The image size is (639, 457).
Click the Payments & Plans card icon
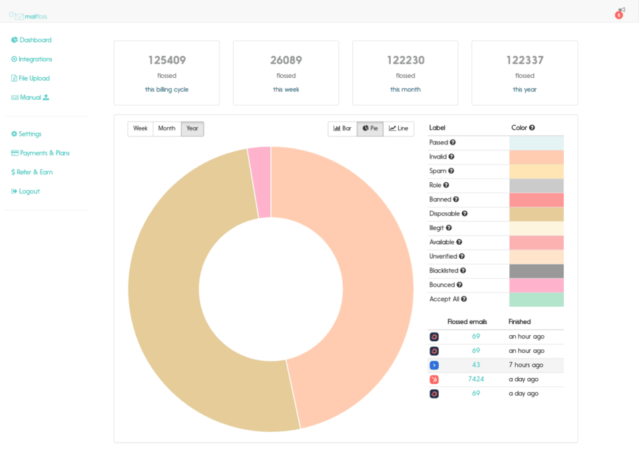(x=13, y=153)
